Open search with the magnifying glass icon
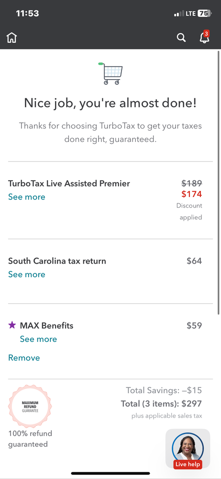221x479 pixels. point(181,37)
